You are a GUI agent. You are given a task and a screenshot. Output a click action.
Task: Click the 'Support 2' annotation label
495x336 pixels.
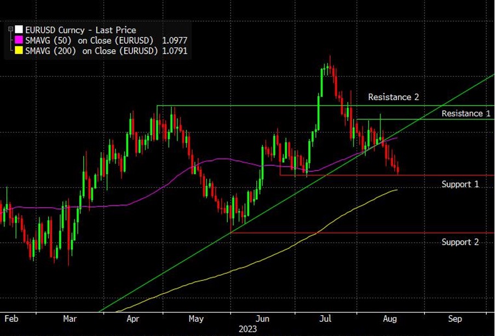460,242
